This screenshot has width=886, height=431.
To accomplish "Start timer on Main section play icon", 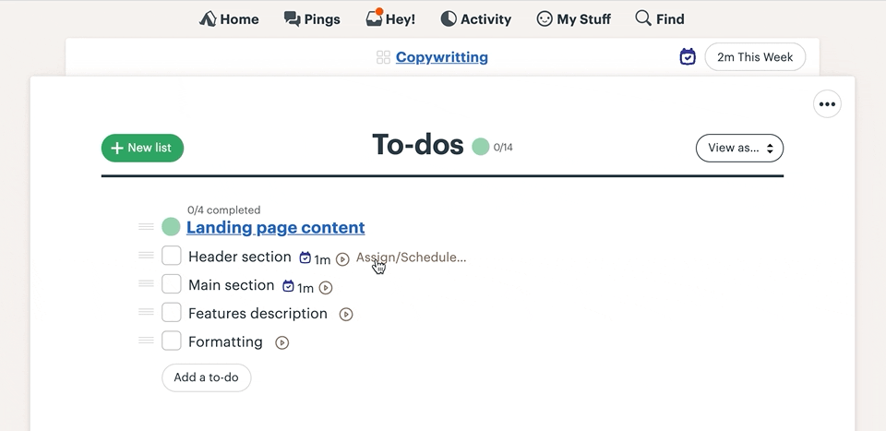I will click(326, 288).
